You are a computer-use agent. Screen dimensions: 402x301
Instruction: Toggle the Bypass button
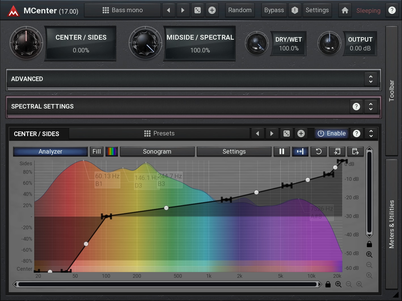274,10
